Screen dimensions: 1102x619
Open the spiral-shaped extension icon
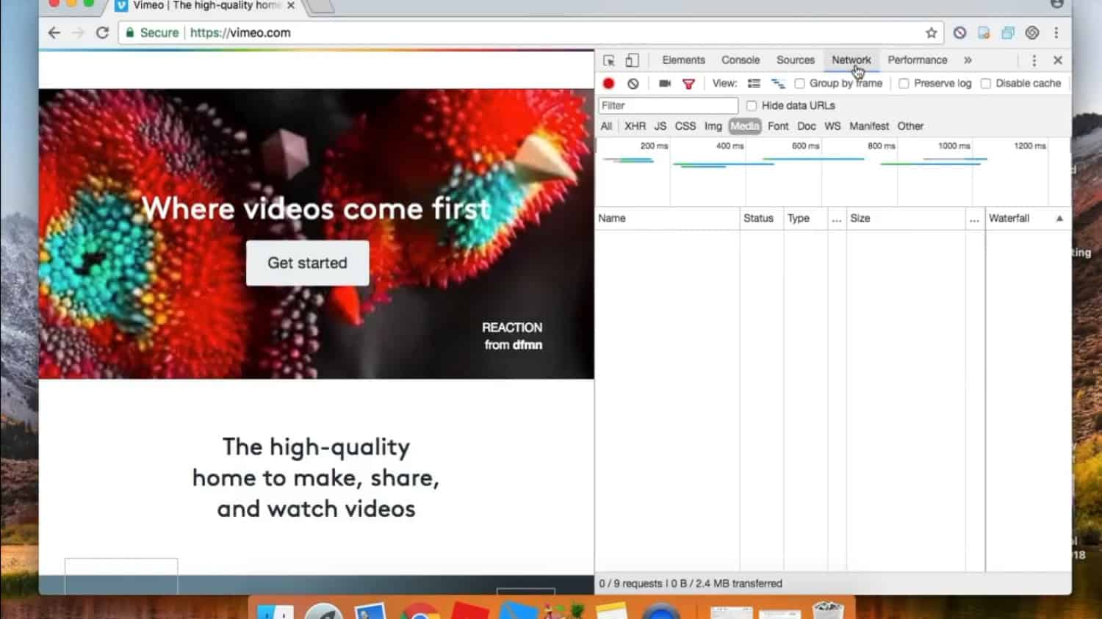click(x=1032, y=32)
